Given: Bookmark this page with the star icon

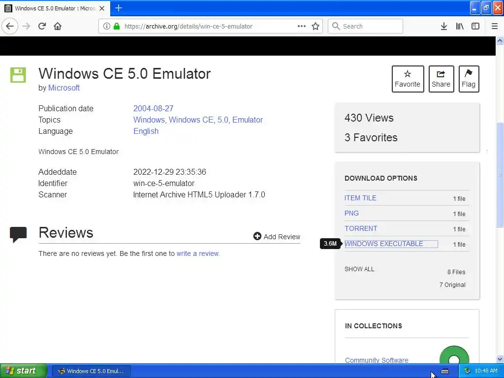Looking at the screenshot, I should pyautogui.click(x=315, y=26).
